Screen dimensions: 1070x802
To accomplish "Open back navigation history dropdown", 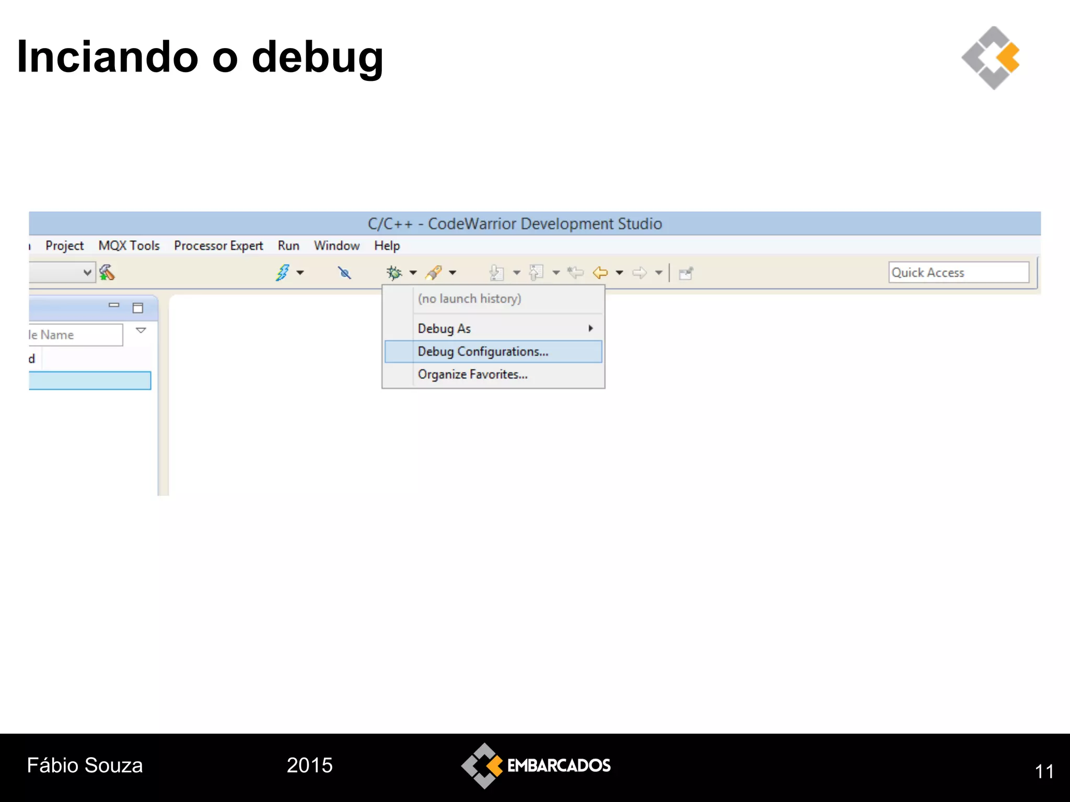I will tap(619, 273).
